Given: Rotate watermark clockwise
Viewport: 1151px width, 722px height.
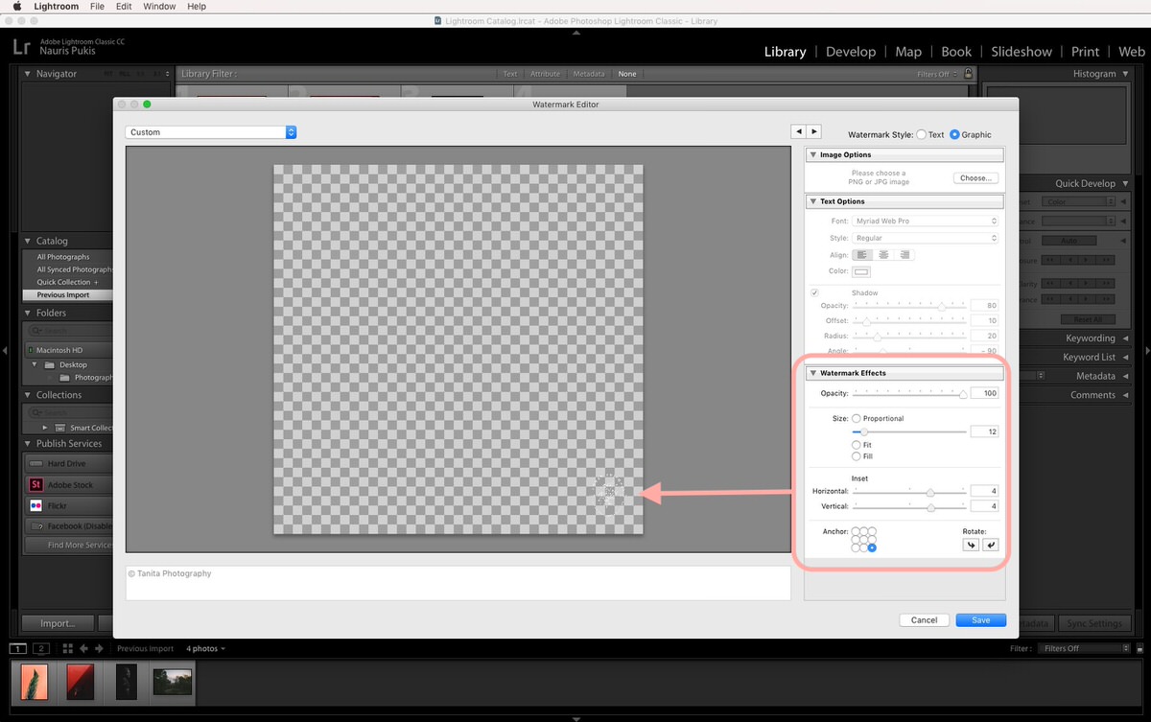Looking at the screenshot, I should coord(990,545).
